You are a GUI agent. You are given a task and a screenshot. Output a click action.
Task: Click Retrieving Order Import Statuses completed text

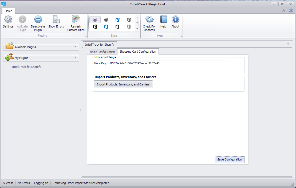point(81,183)
